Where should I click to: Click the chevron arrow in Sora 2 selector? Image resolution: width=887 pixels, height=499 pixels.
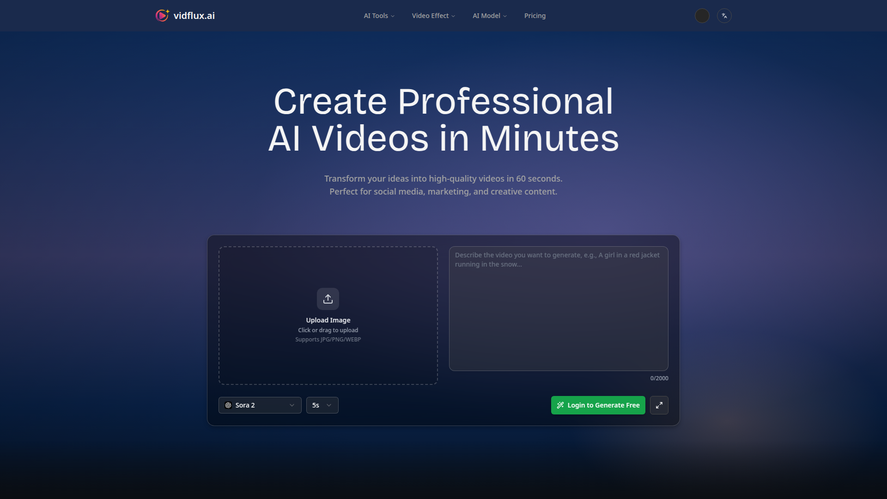pyautogui.click(x=292, y=405)
